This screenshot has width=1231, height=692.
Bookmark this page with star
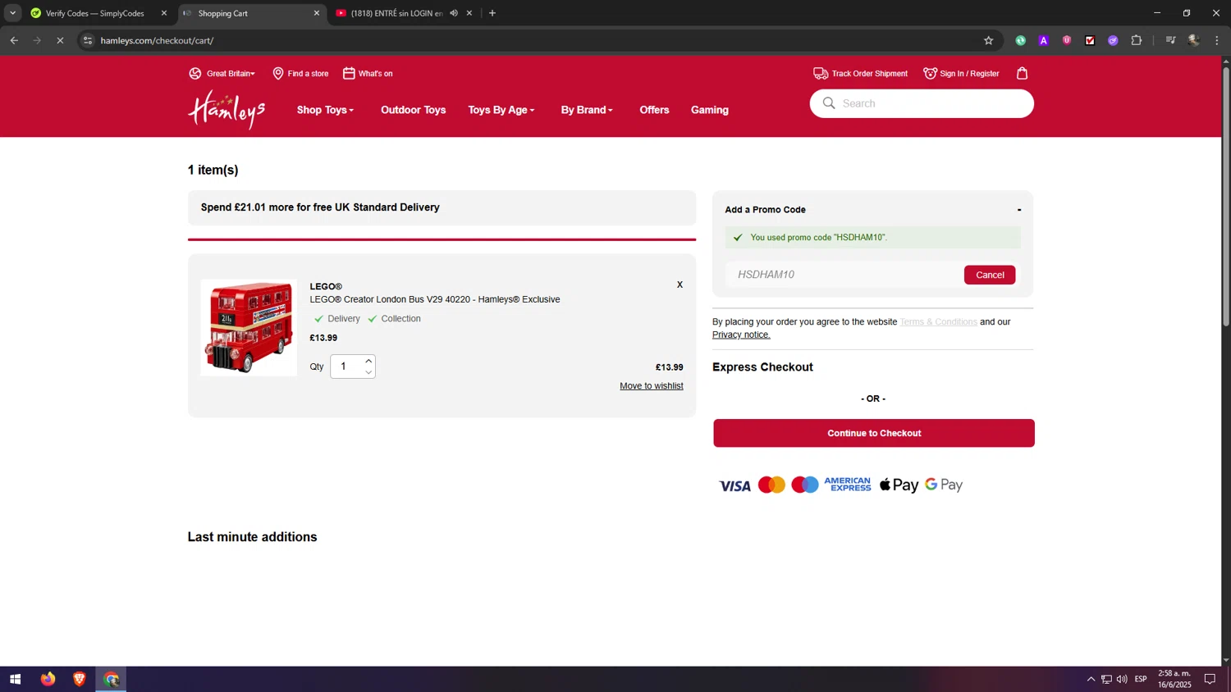tap(988, 40)
